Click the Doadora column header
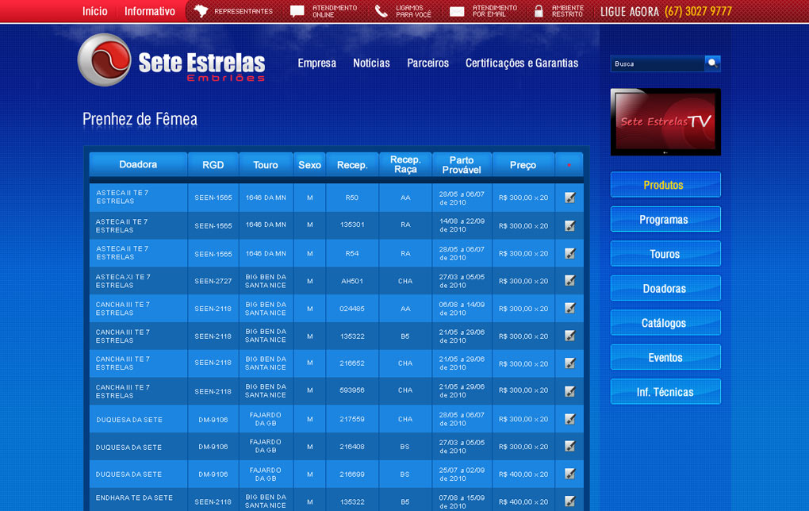This screenshot has width=809, height=511. point(138,165)
